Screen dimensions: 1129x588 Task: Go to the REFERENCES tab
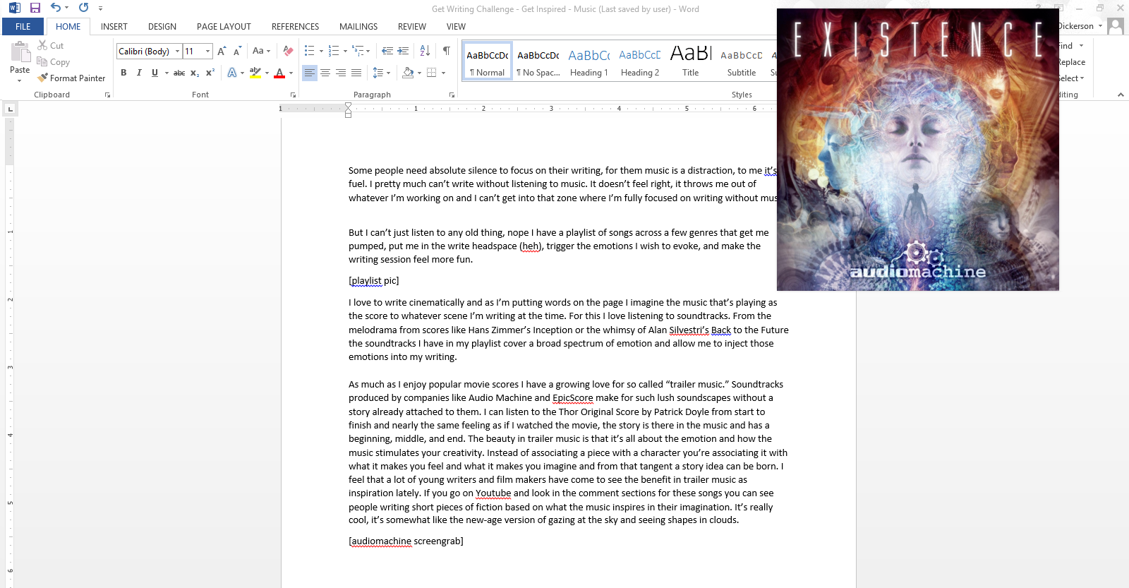(x=295, y=27)
